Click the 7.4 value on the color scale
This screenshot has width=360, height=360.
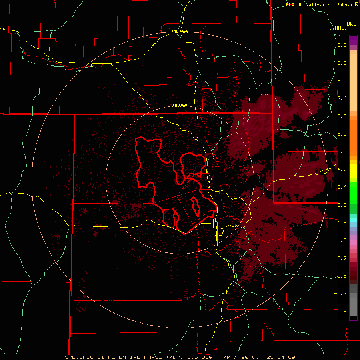pos(342,98)
